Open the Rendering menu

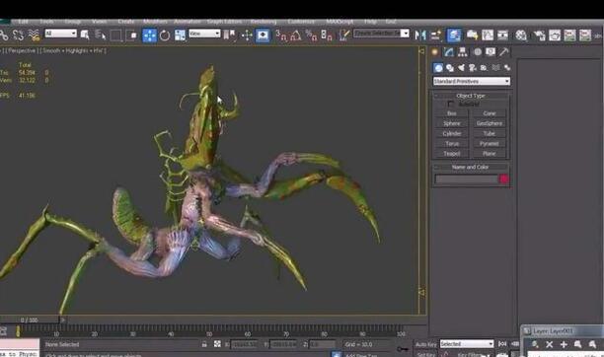pyautogui.click(x=264, y=22)
